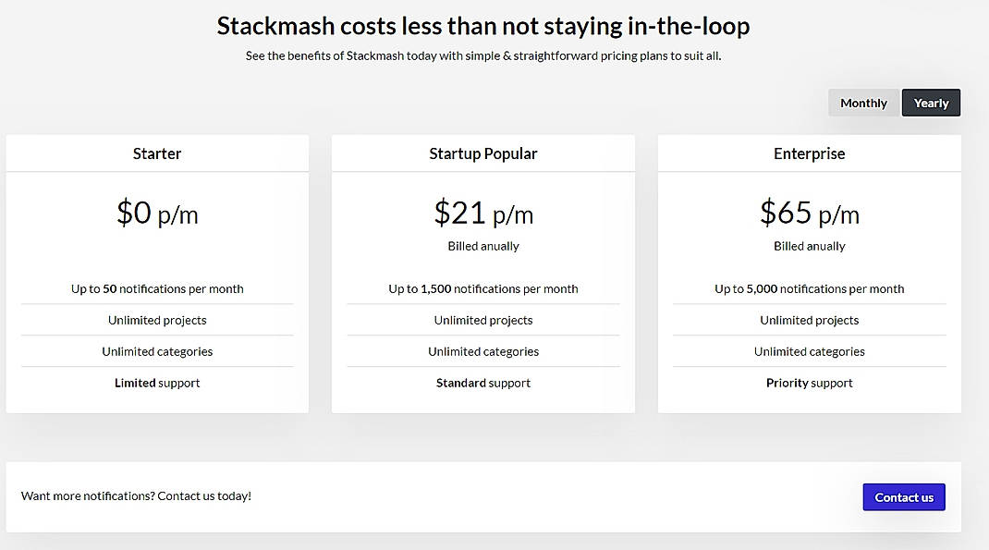This screenshot has width=989, height=550.
Task: Select Standard support in Startup Popular plan
Action: (x=482, y=382)
